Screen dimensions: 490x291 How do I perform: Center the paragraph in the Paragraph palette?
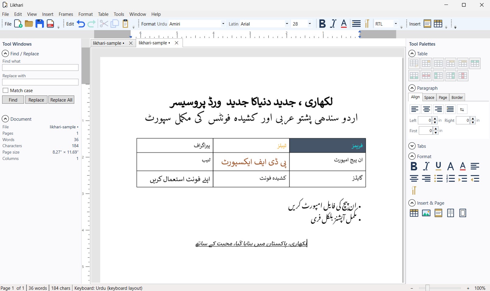pos(426,109)
